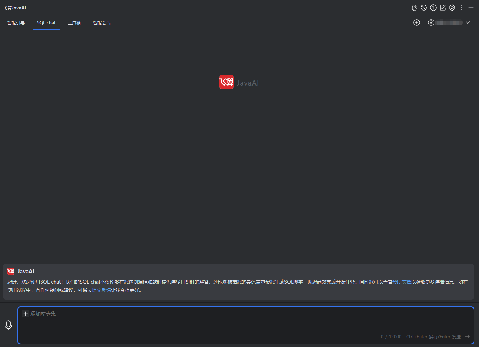The width and height of the screenshot is (479, 347).
Task: Expand the account dropdown chevron
Action: tap(468, 22)
